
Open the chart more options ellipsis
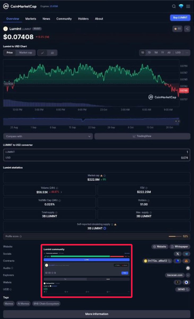tap(187, 53)
